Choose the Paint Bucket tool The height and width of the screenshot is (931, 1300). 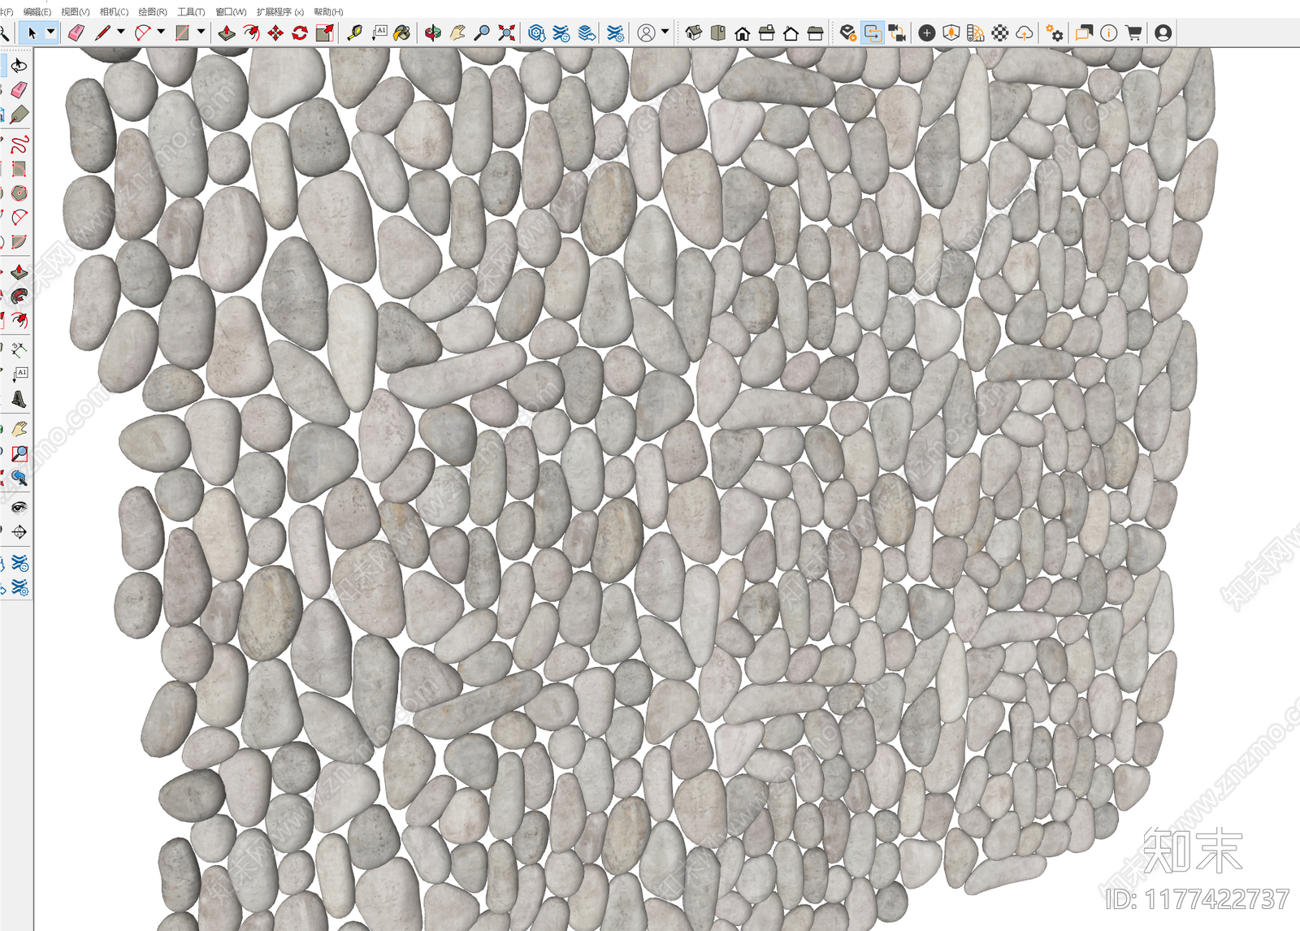(402, 33)
